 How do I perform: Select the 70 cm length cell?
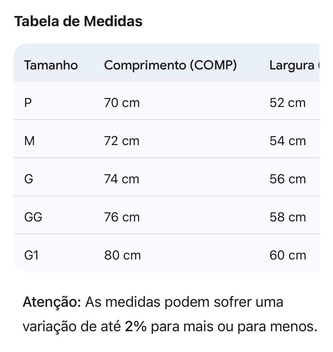pyautogui.click(x=122, y=103)
